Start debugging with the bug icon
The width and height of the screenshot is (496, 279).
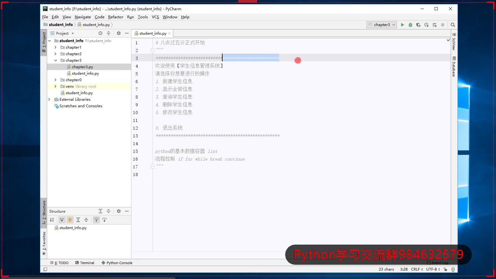click(x=410, y=25)
